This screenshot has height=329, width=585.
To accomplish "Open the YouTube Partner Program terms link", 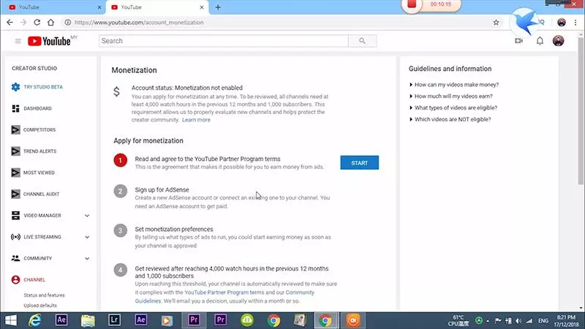I will (x=224, y=292).
